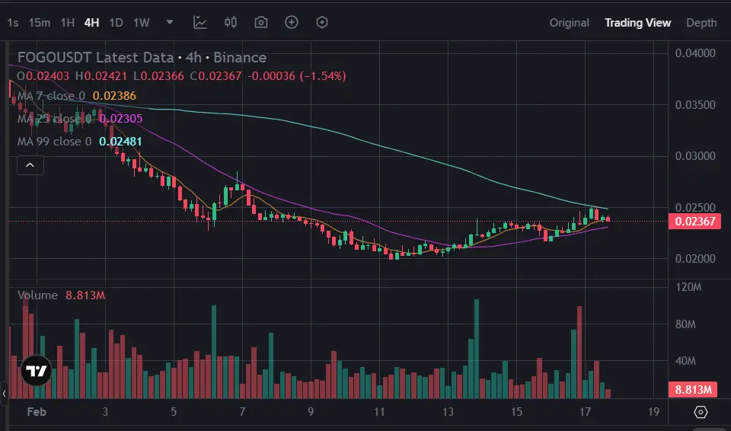Open TradingView logo link
The width and height of the screenshot is (731, 431).
point(37,371)
